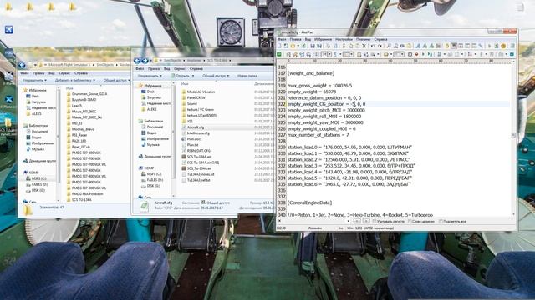Open the Вид menu in AkelPad
This screenshot has width=535, height=300.
(x=308, y=39)
